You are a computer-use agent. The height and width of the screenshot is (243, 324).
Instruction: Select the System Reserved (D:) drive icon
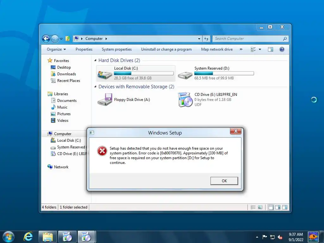[x=185, y=75]
